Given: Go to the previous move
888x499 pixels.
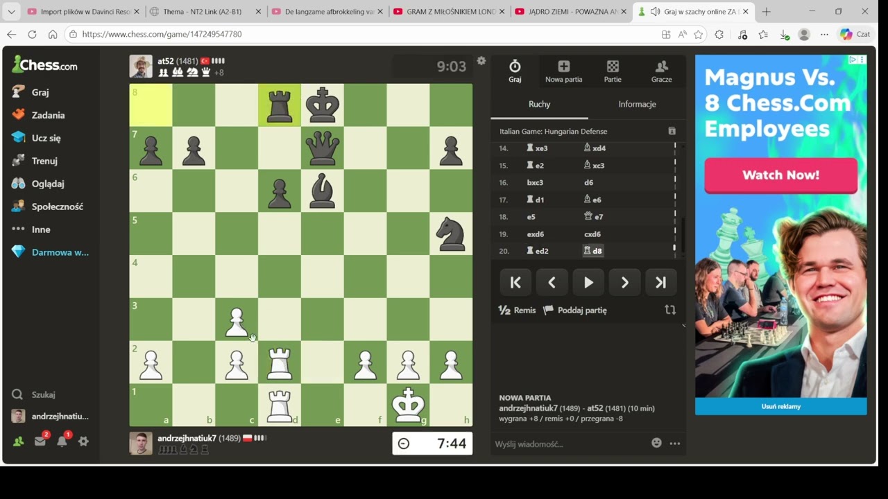Looking at the screenshot, I should 552,282.
